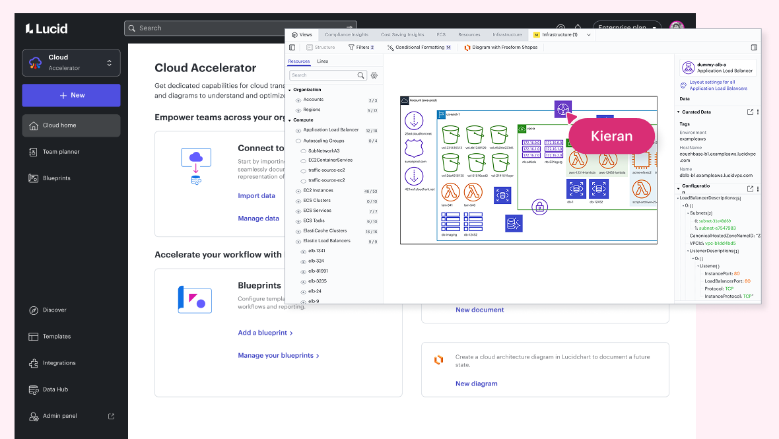
Task: Toggle visibility of EC2 Instances
Action: pos(298,191)
